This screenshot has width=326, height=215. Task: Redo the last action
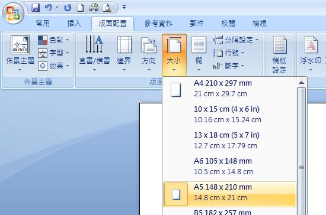(x=68, y=8)
